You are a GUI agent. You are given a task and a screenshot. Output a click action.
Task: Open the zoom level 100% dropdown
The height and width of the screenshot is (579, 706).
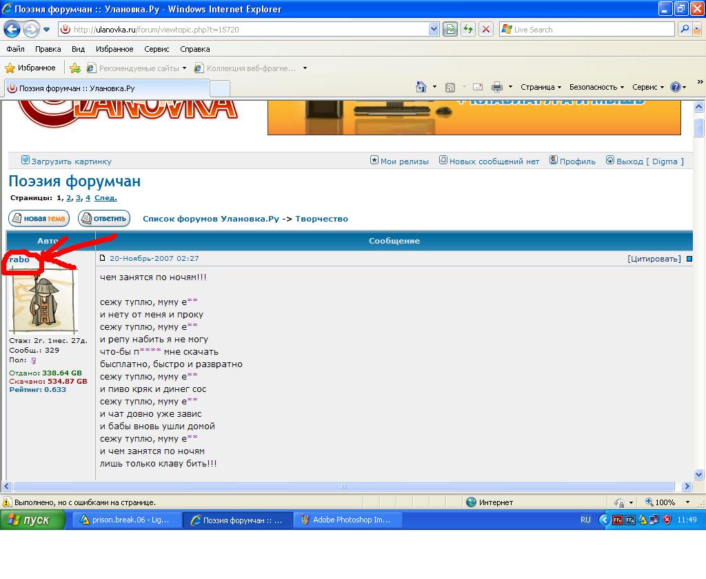point(687,502)
